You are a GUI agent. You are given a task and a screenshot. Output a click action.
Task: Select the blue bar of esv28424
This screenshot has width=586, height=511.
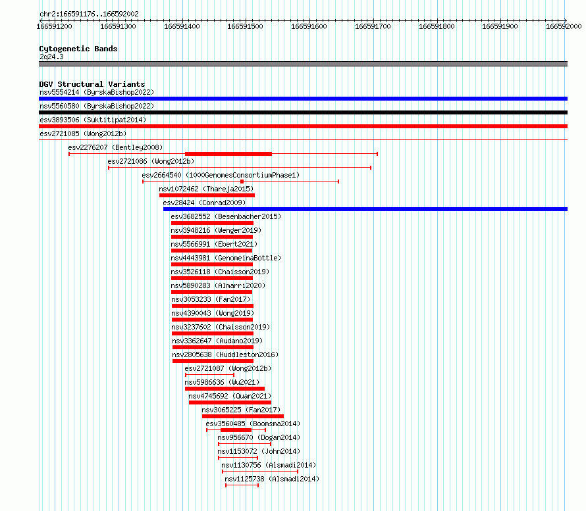(365, 209)
